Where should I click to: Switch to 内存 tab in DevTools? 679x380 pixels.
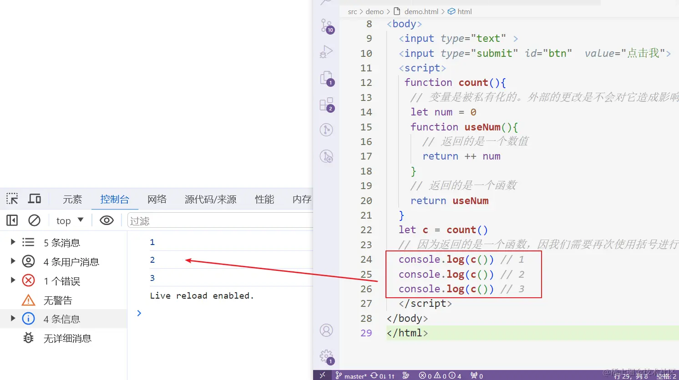click(302, 199)
